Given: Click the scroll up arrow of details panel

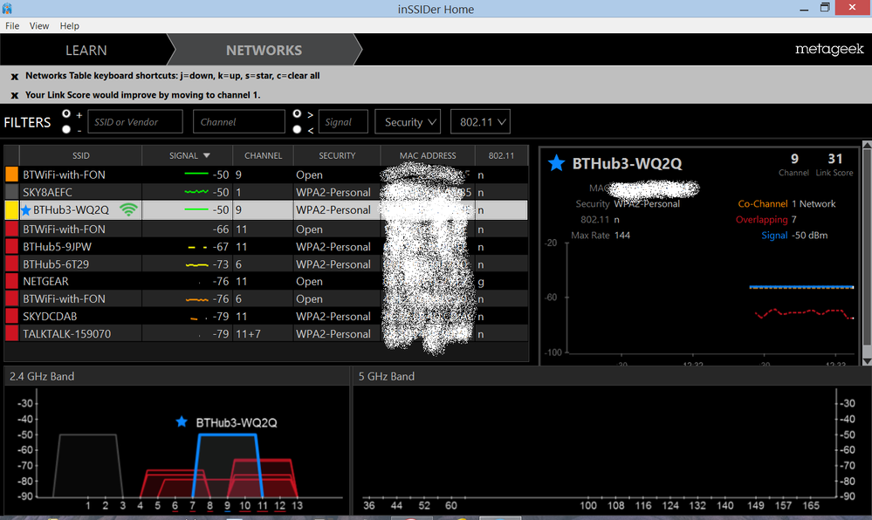Looking at the screenshot, I should tap(867, 145).
